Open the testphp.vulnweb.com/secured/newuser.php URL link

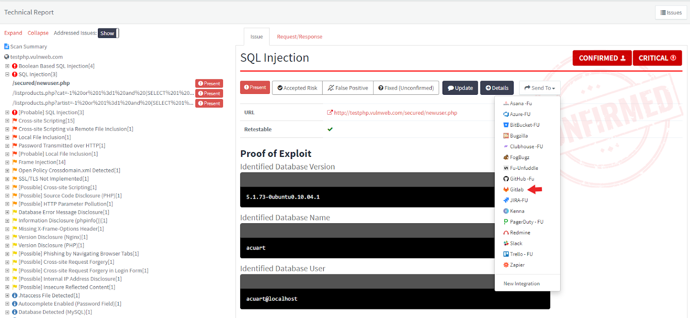tap(395, 113)
